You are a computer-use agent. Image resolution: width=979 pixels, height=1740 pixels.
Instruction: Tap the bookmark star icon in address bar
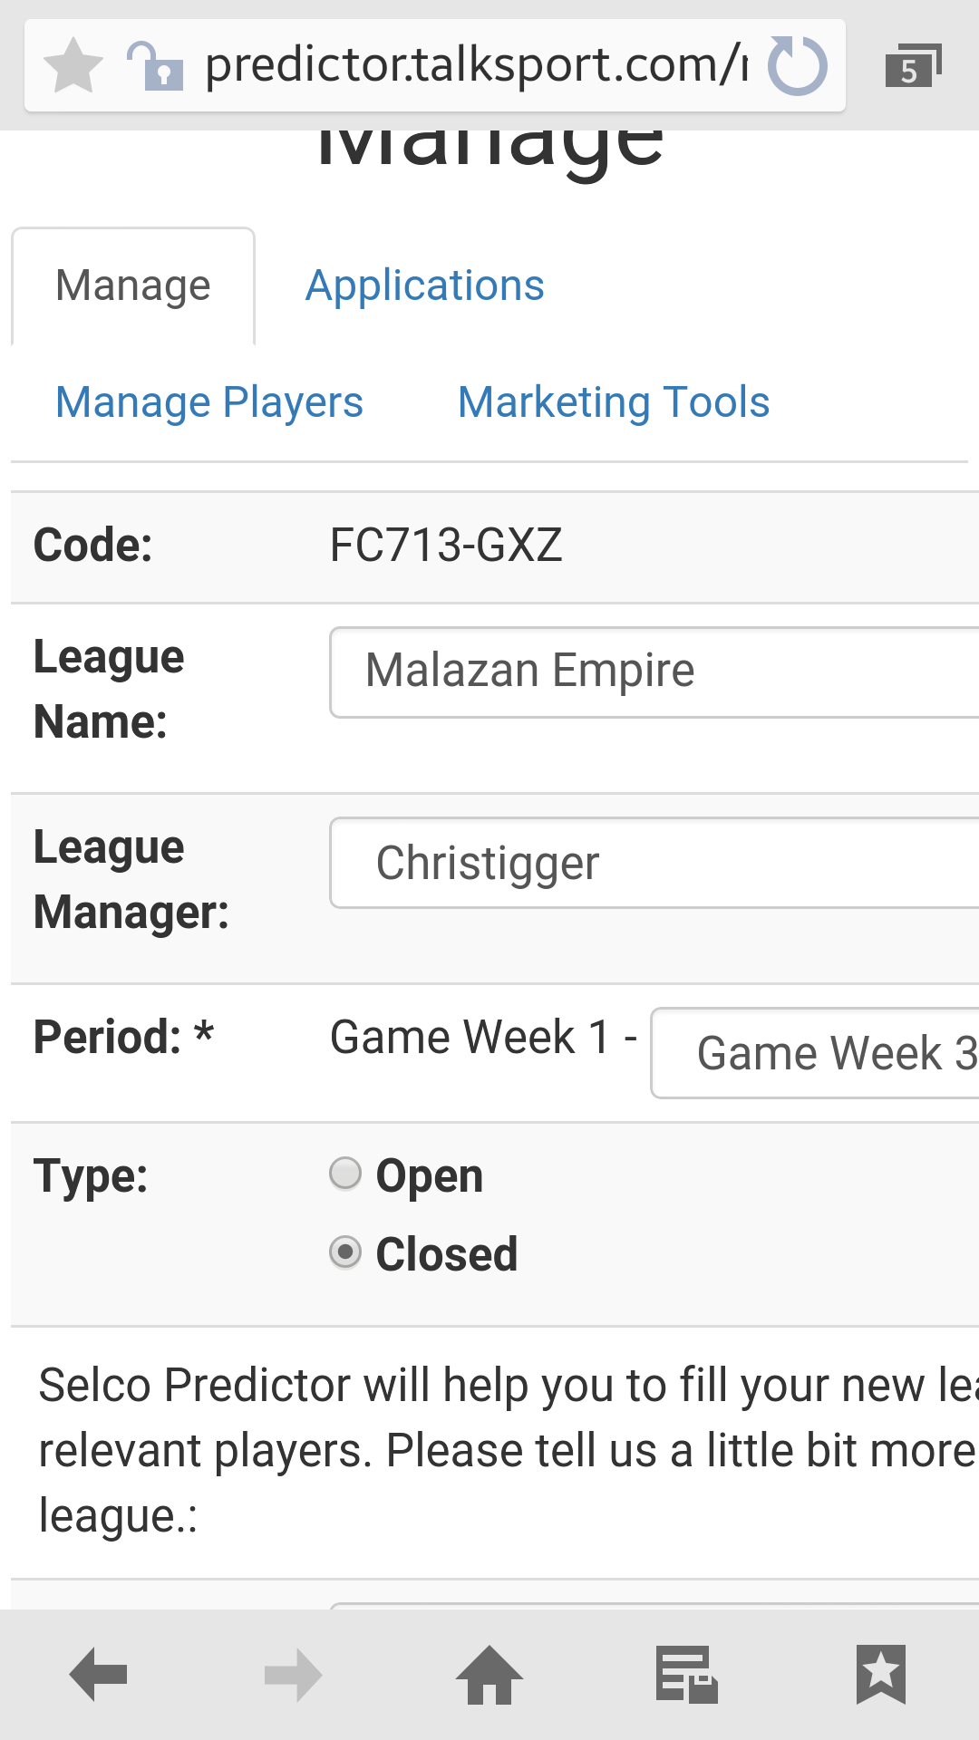tap(73, 65)
